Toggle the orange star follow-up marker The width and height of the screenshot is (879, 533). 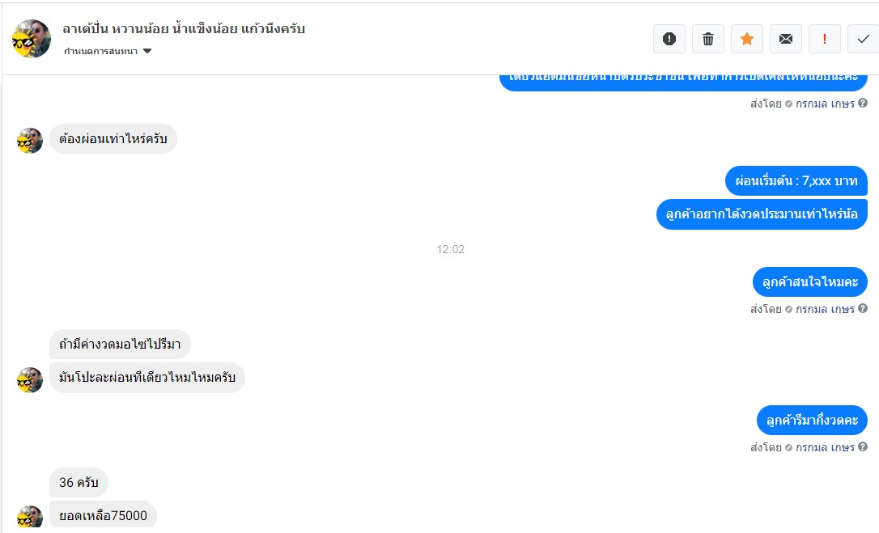[x=747, y=39]
